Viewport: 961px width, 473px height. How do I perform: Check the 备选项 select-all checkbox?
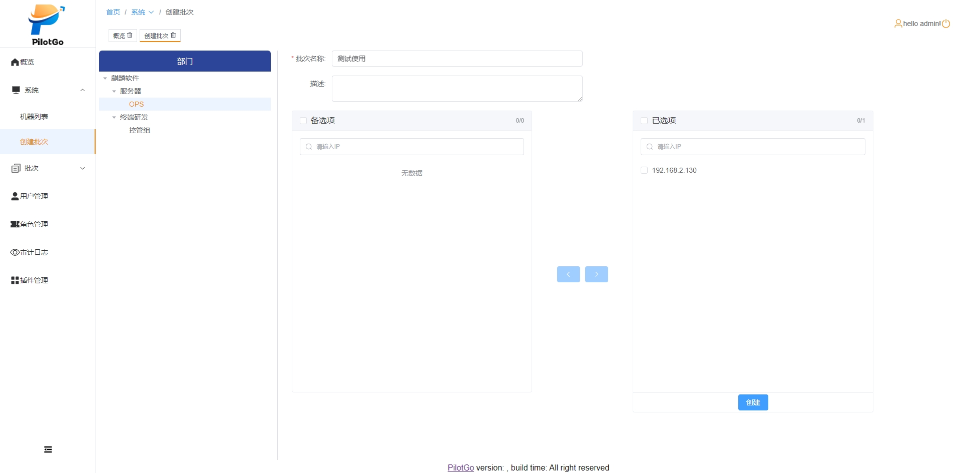pyautogui.click(x=303, y=121)
